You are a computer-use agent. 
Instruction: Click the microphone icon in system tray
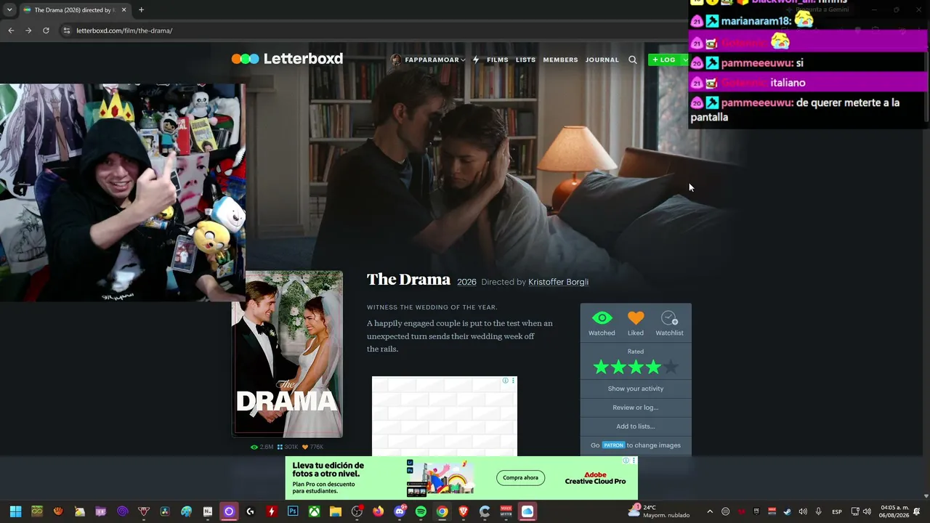pyautogui.click(x=818, y=511)
